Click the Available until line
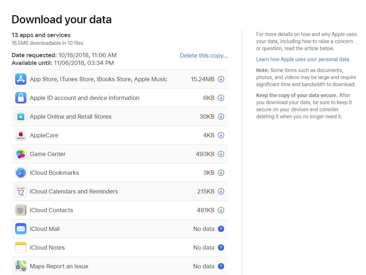 pyautogui.click(x=63, y=63)
